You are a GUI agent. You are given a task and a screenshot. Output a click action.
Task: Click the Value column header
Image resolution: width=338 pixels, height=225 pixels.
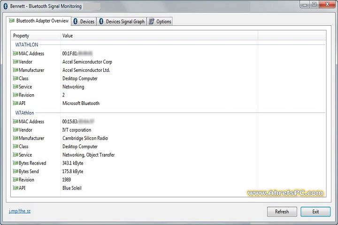tap(159, 36)
